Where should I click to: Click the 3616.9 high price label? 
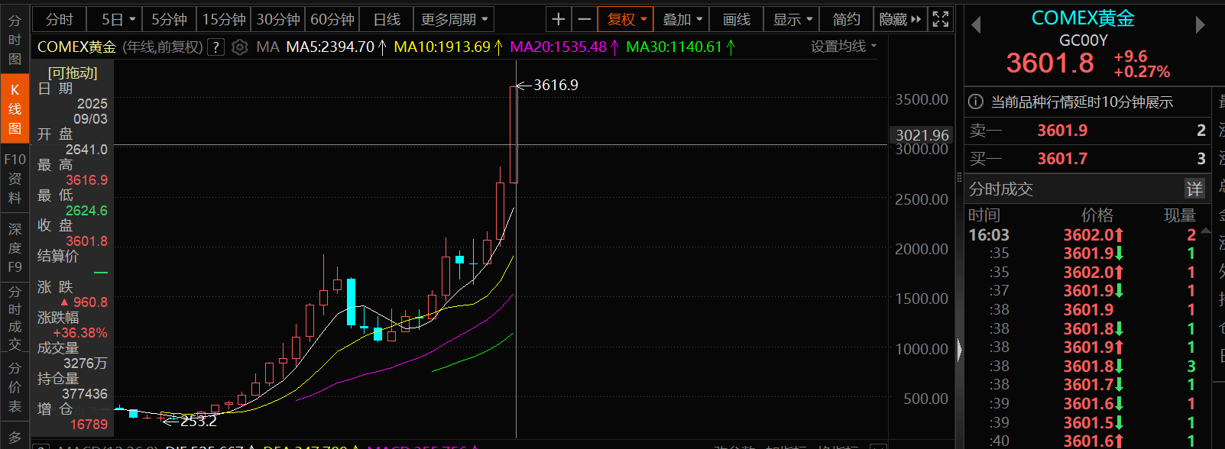556,85
